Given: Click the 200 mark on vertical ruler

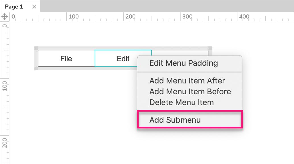Looking at the screenshot, I should tap(5, 142).
